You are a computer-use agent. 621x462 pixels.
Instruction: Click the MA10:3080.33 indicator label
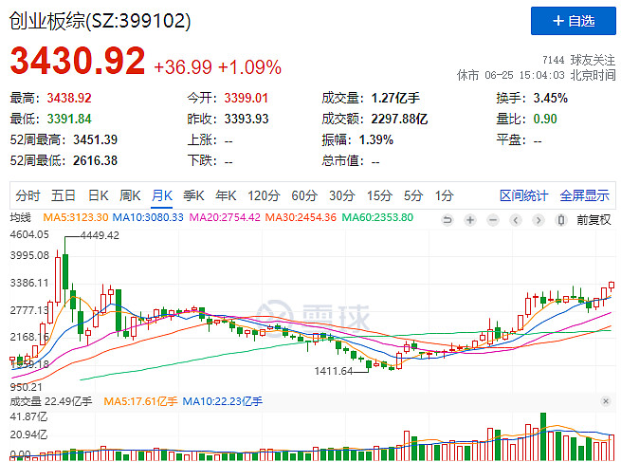click(148, 217)
